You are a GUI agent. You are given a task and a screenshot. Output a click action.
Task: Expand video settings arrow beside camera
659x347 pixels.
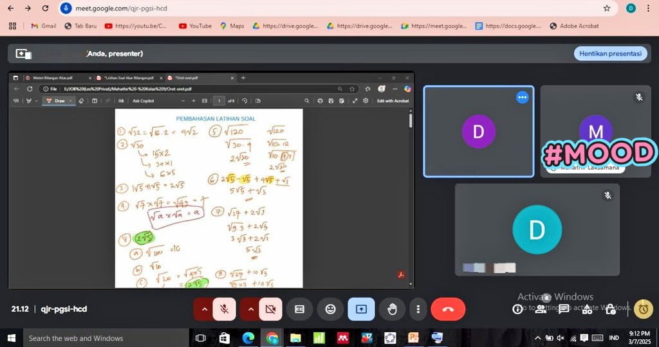pyautogui.click(x=250, y=309)
